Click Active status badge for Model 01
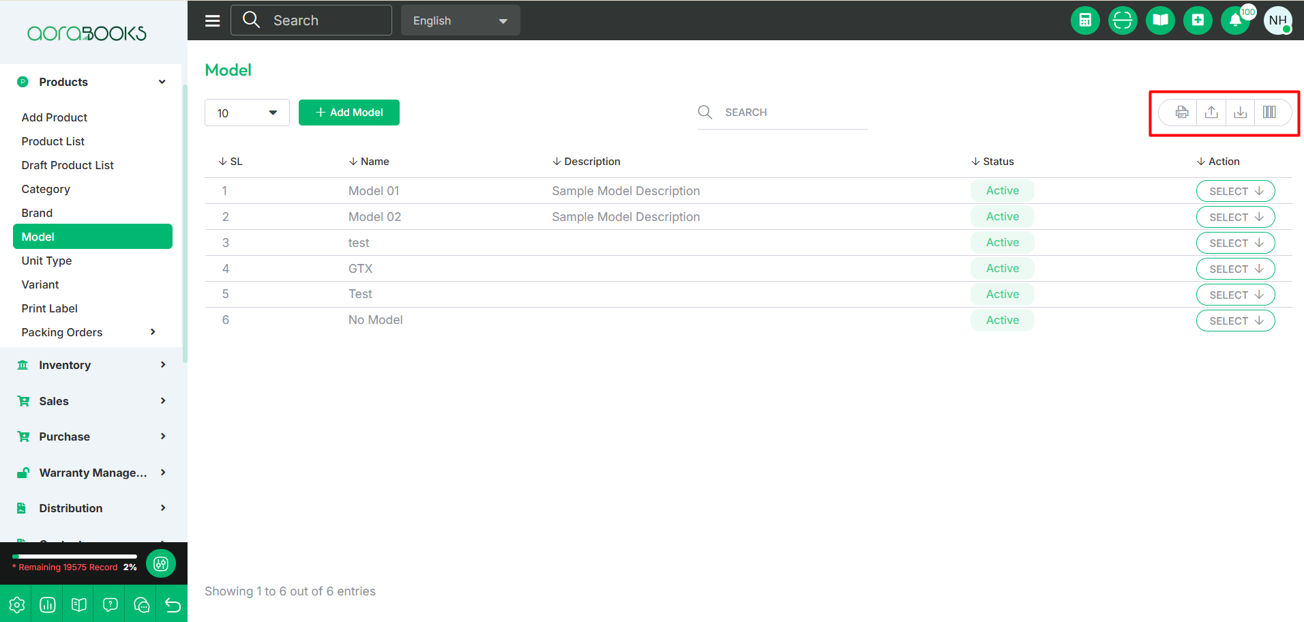 (x=1003, y=191)
